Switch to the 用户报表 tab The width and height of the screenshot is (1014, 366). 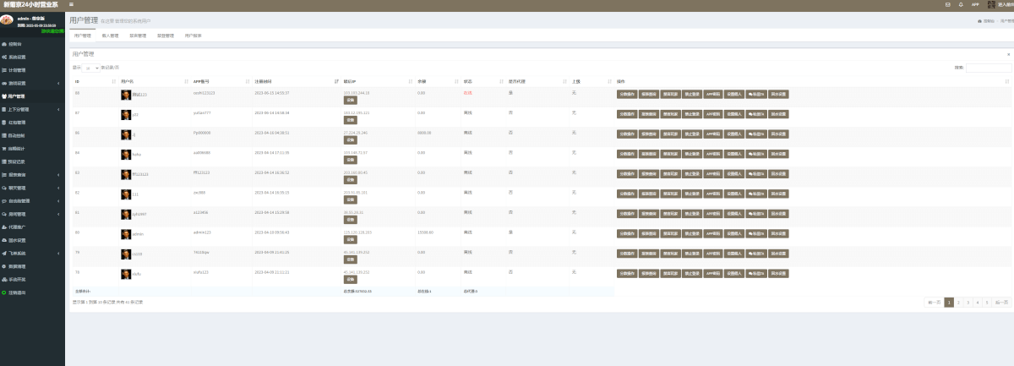pyautogui.click(x=194, y=36)
